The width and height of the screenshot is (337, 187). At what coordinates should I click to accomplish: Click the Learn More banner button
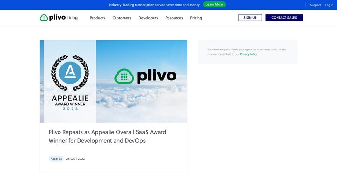214,5
